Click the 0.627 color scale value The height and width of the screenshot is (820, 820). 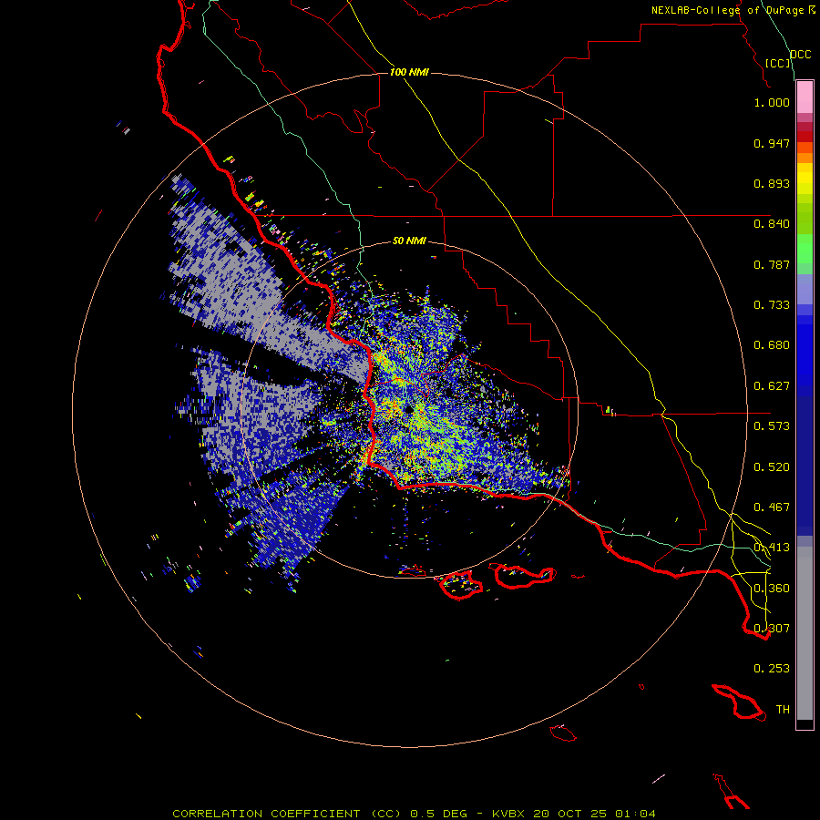coord(772,386)
